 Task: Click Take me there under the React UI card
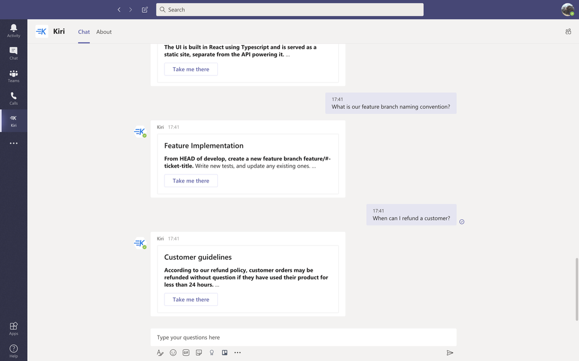[191, 69]
